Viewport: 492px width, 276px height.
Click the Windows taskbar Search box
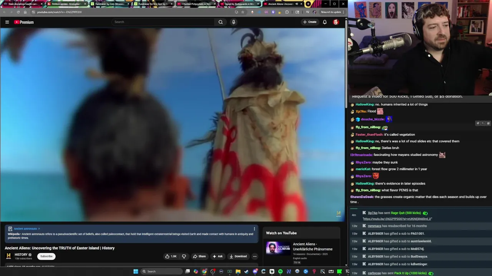[x=161, y=271]
